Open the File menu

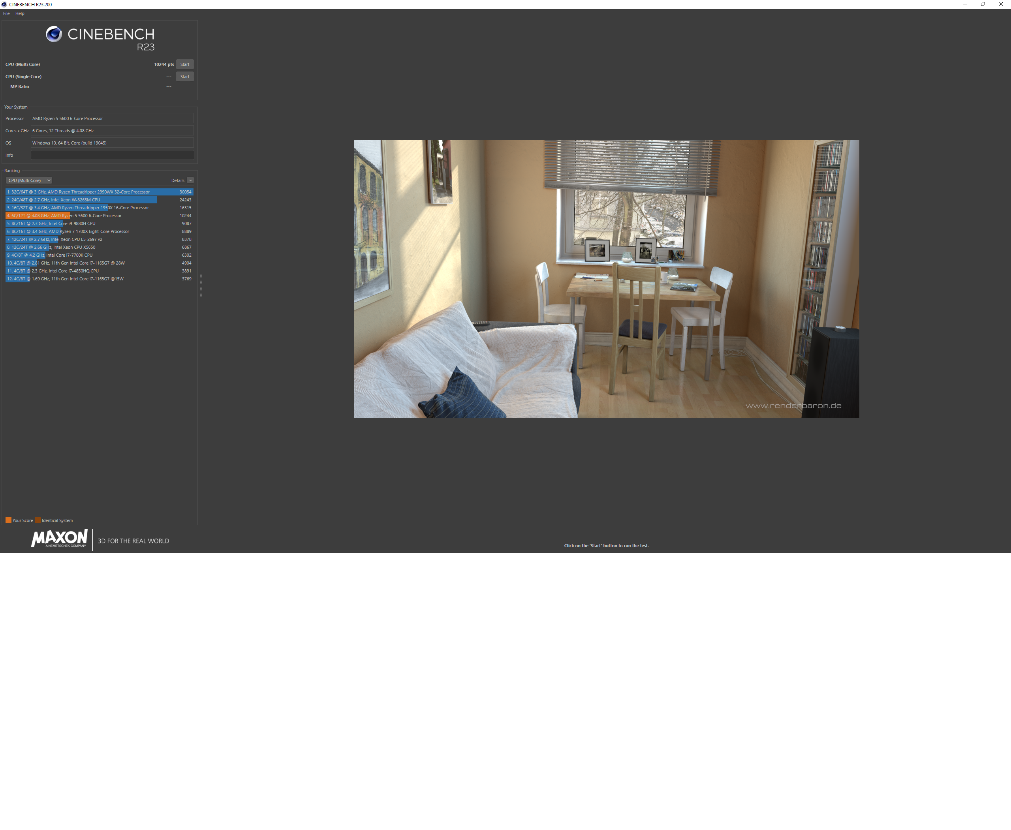coord(6,13)
